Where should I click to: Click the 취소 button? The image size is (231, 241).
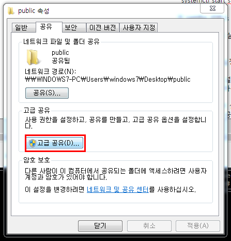point(149,226)
